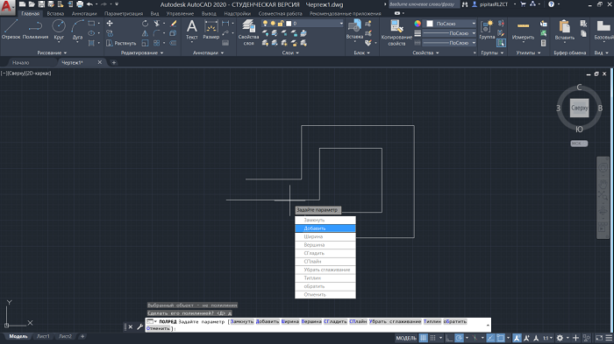
Task: Expand the Редактирование panel
Action: (142, 53)
